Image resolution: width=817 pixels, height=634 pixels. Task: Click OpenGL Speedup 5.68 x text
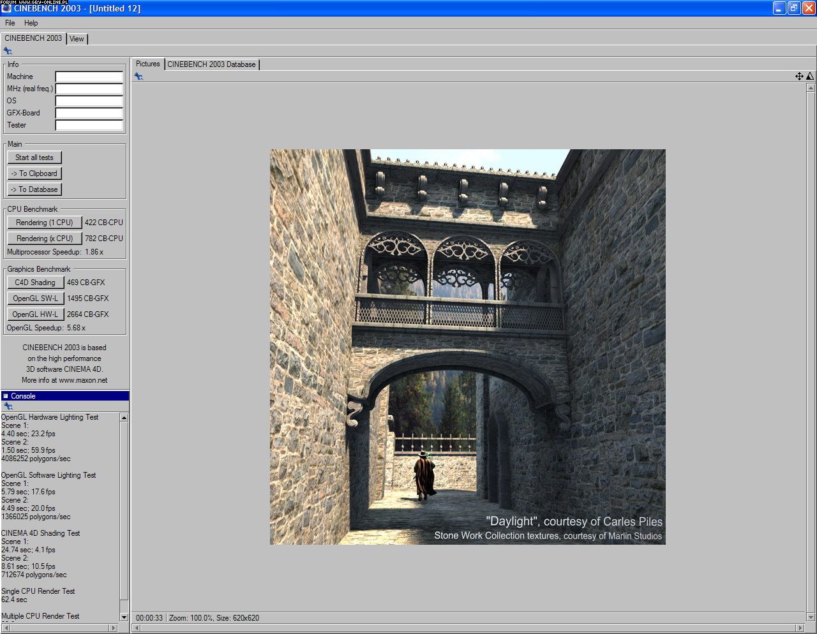click(46, 328)
